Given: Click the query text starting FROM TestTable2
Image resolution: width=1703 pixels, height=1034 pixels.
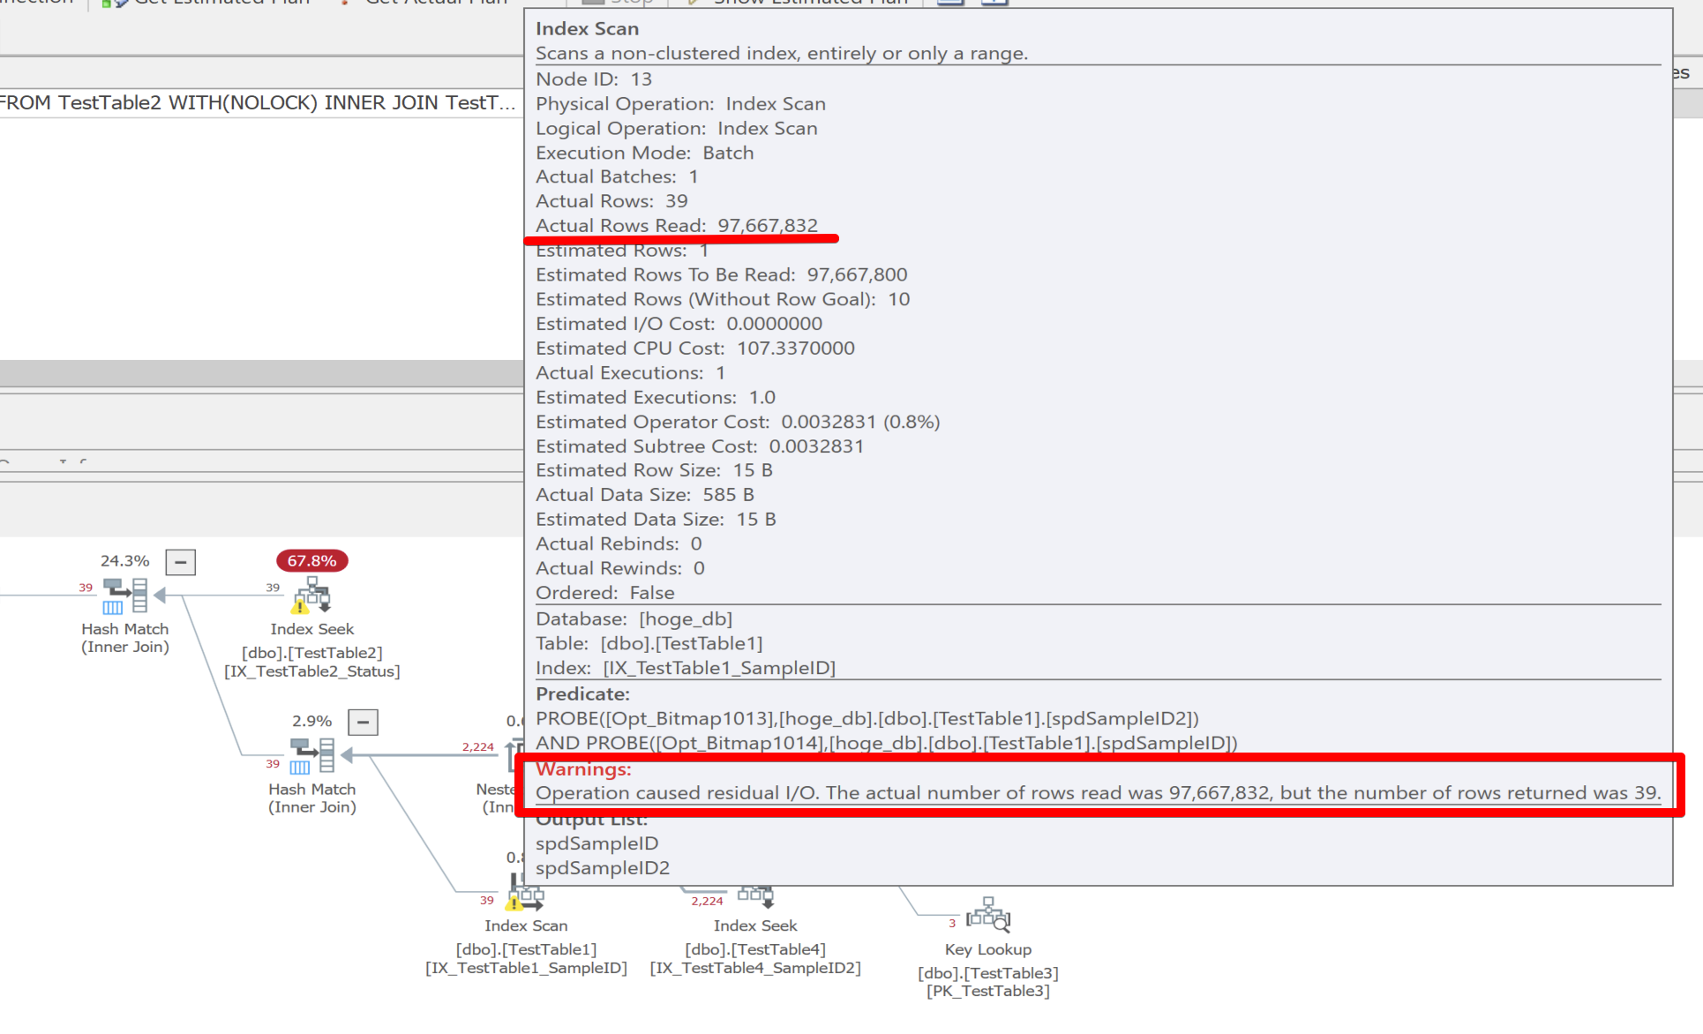Looking at the screenshot, I should point(258,103).
